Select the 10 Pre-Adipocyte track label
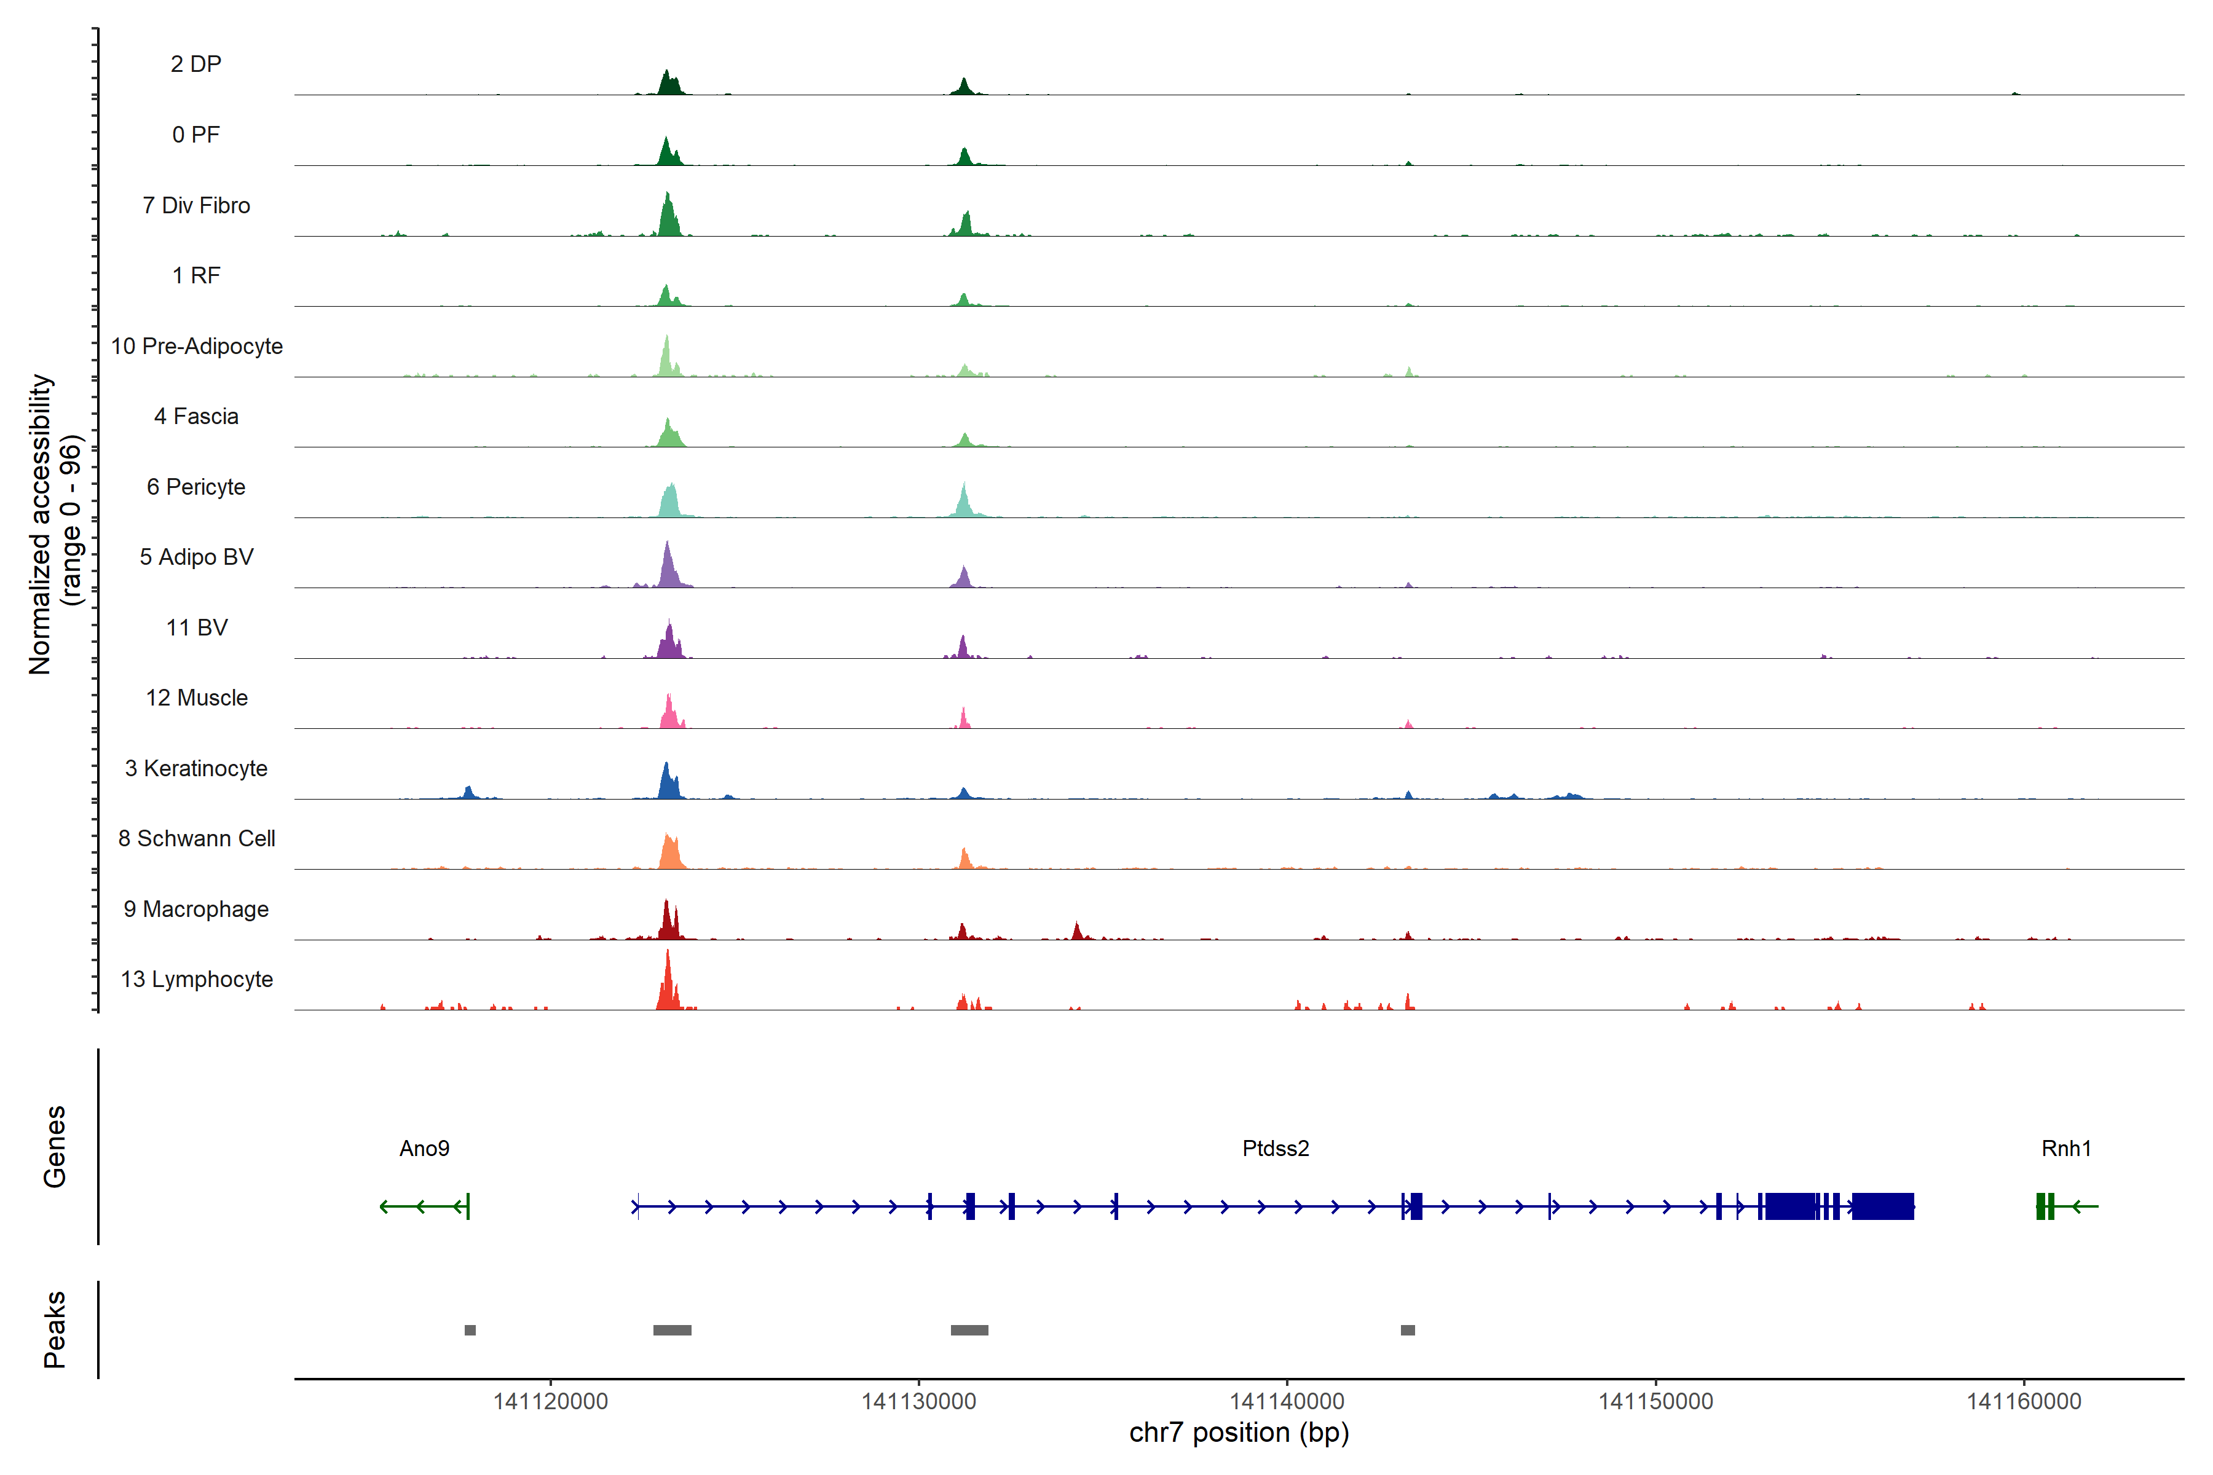 coord(197,346)
